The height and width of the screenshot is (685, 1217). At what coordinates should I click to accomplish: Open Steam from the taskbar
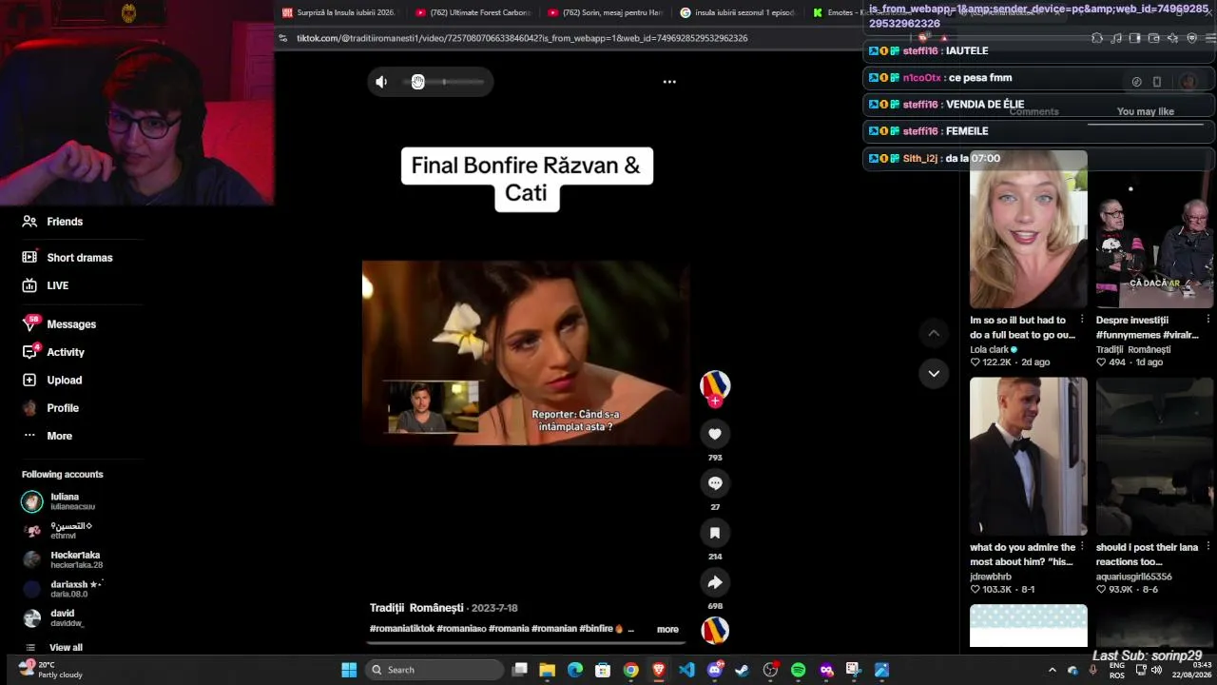point(742,670)
